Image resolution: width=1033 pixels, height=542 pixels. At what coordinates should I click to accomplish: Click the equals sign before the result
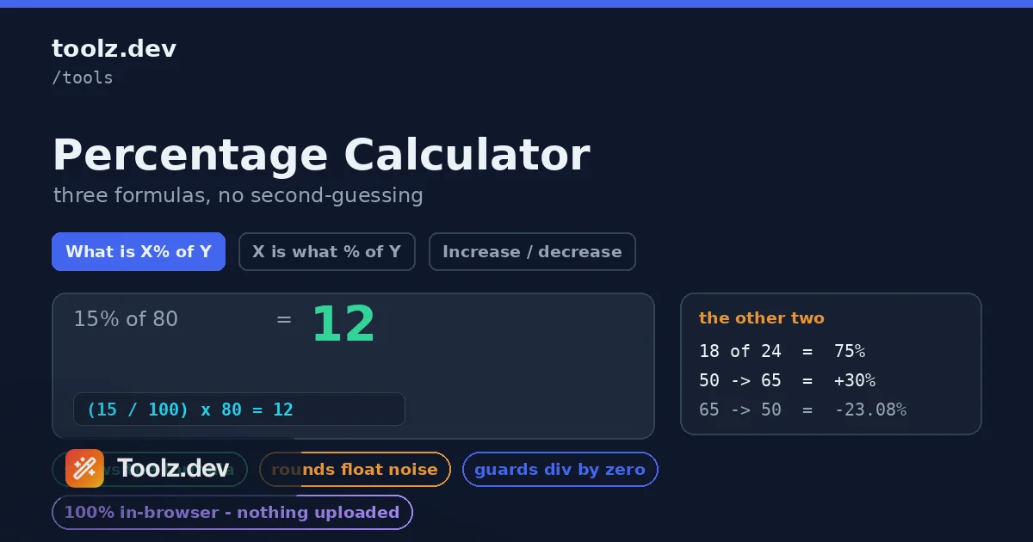(284, 319)
